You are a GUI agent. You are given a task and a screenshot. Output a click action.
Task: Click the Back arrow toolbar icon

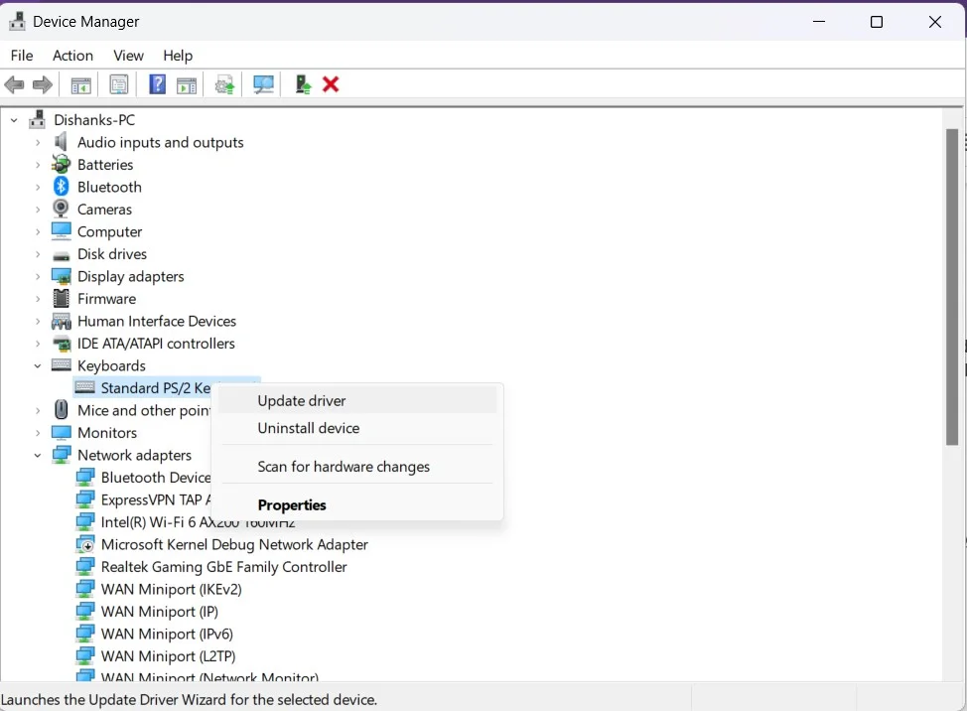tap(14, 84)
